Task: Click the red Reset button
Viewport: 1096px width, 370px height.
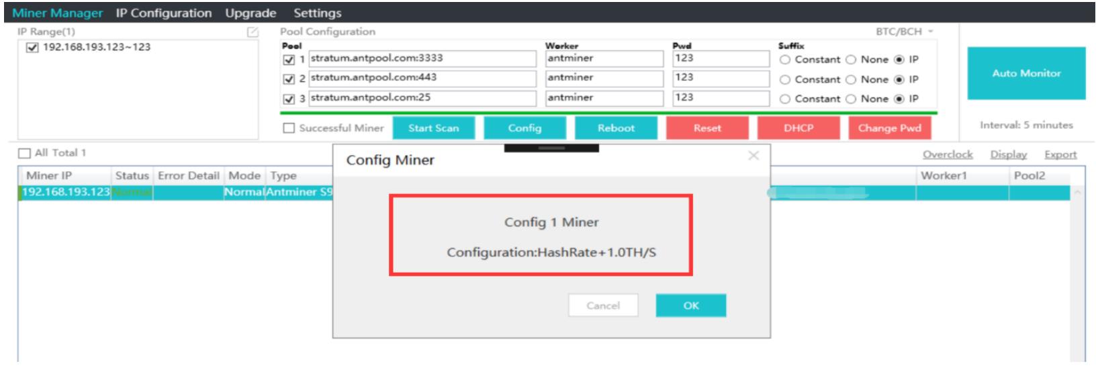Action: [x=707, y=128]
